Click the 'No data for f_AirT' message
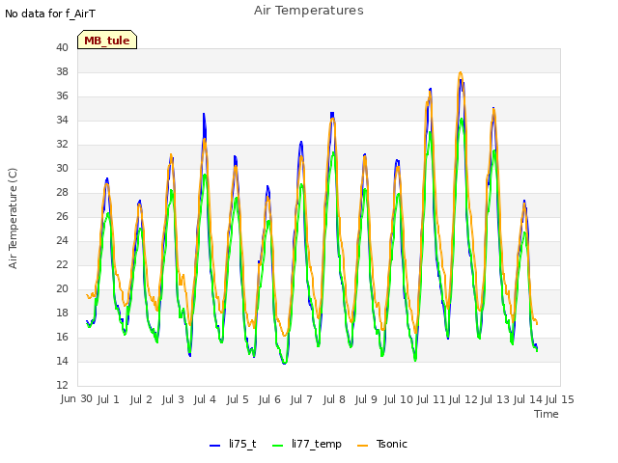Image resolution: width=618 pixels, height=463 pixels. [x=50, y=14]
